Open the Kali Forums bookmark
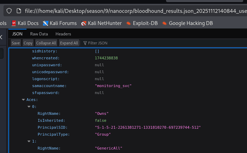Screen dimensions: 247x153 [x=60, y=24]
